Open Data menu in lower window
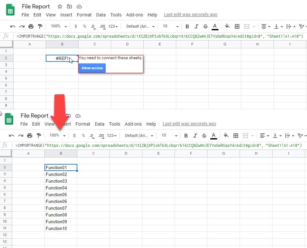Viewport: 307px width, 248px height. pyautogui.click(x=100, y=124)
